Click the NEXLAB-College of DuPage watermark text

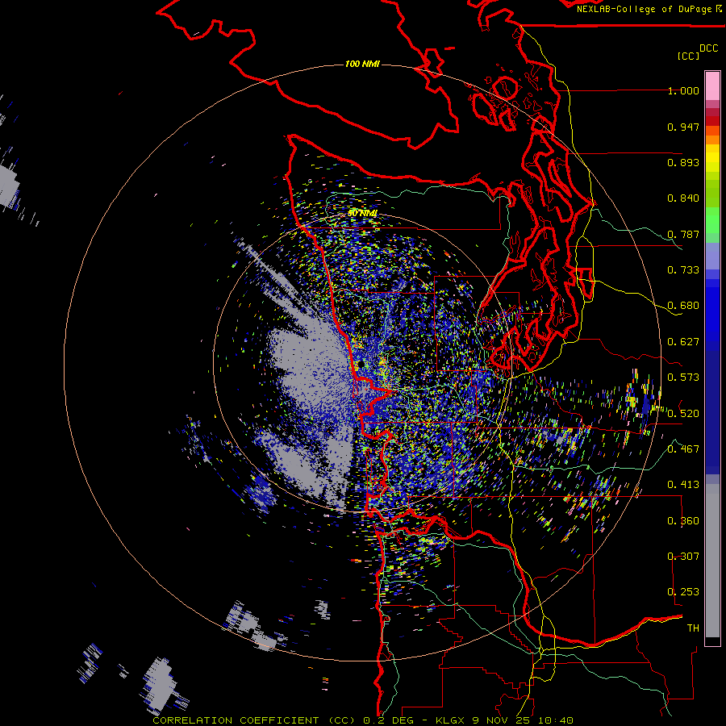point(649,9)
